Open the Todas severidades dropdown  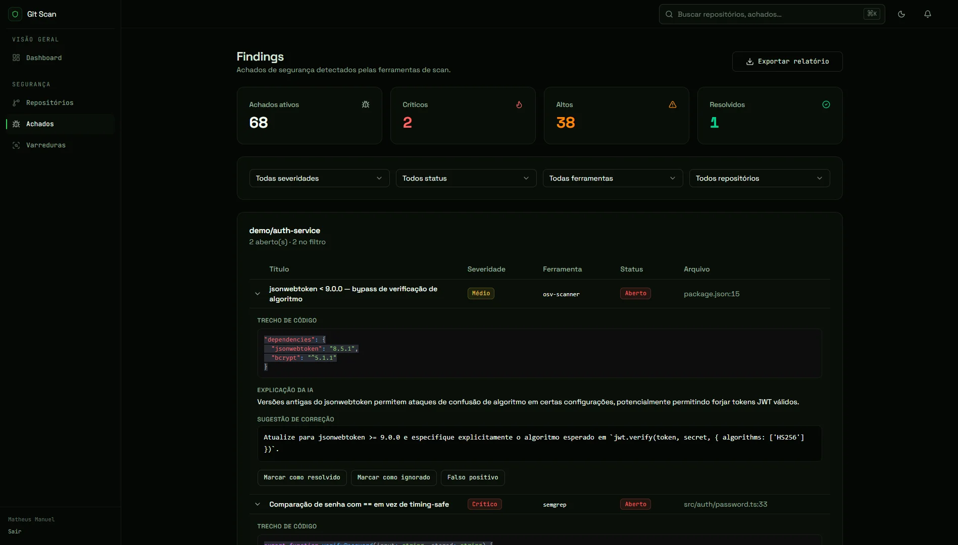(x=319, y=178)
